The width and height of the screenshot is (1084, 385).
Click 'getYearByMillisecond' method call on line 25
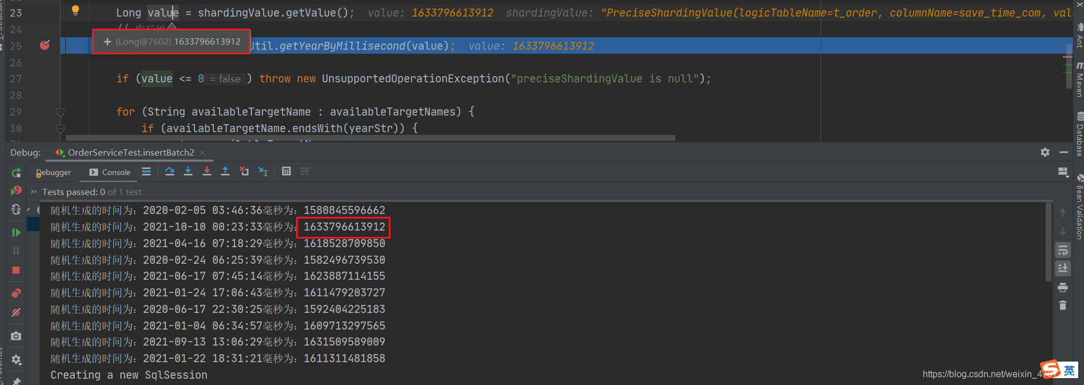342,46
